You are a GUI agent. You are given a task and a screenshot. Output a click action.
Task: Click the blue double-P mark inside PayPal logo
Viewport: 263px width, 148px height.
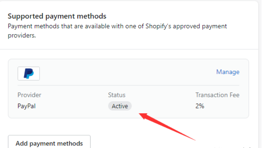click(x=28, y=73)
